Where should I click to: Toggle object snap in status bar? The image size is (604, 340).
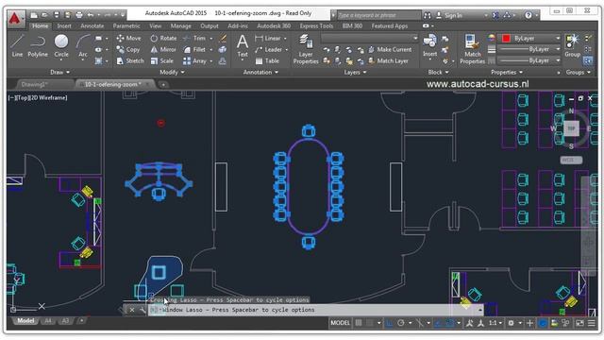point(449,323)
